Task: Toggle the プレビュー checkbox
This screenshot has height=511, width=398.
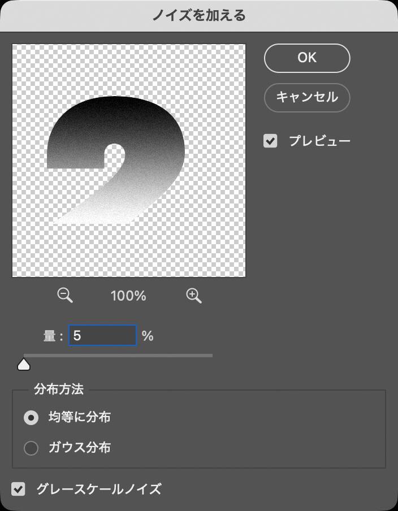Action: pos(270,141)
